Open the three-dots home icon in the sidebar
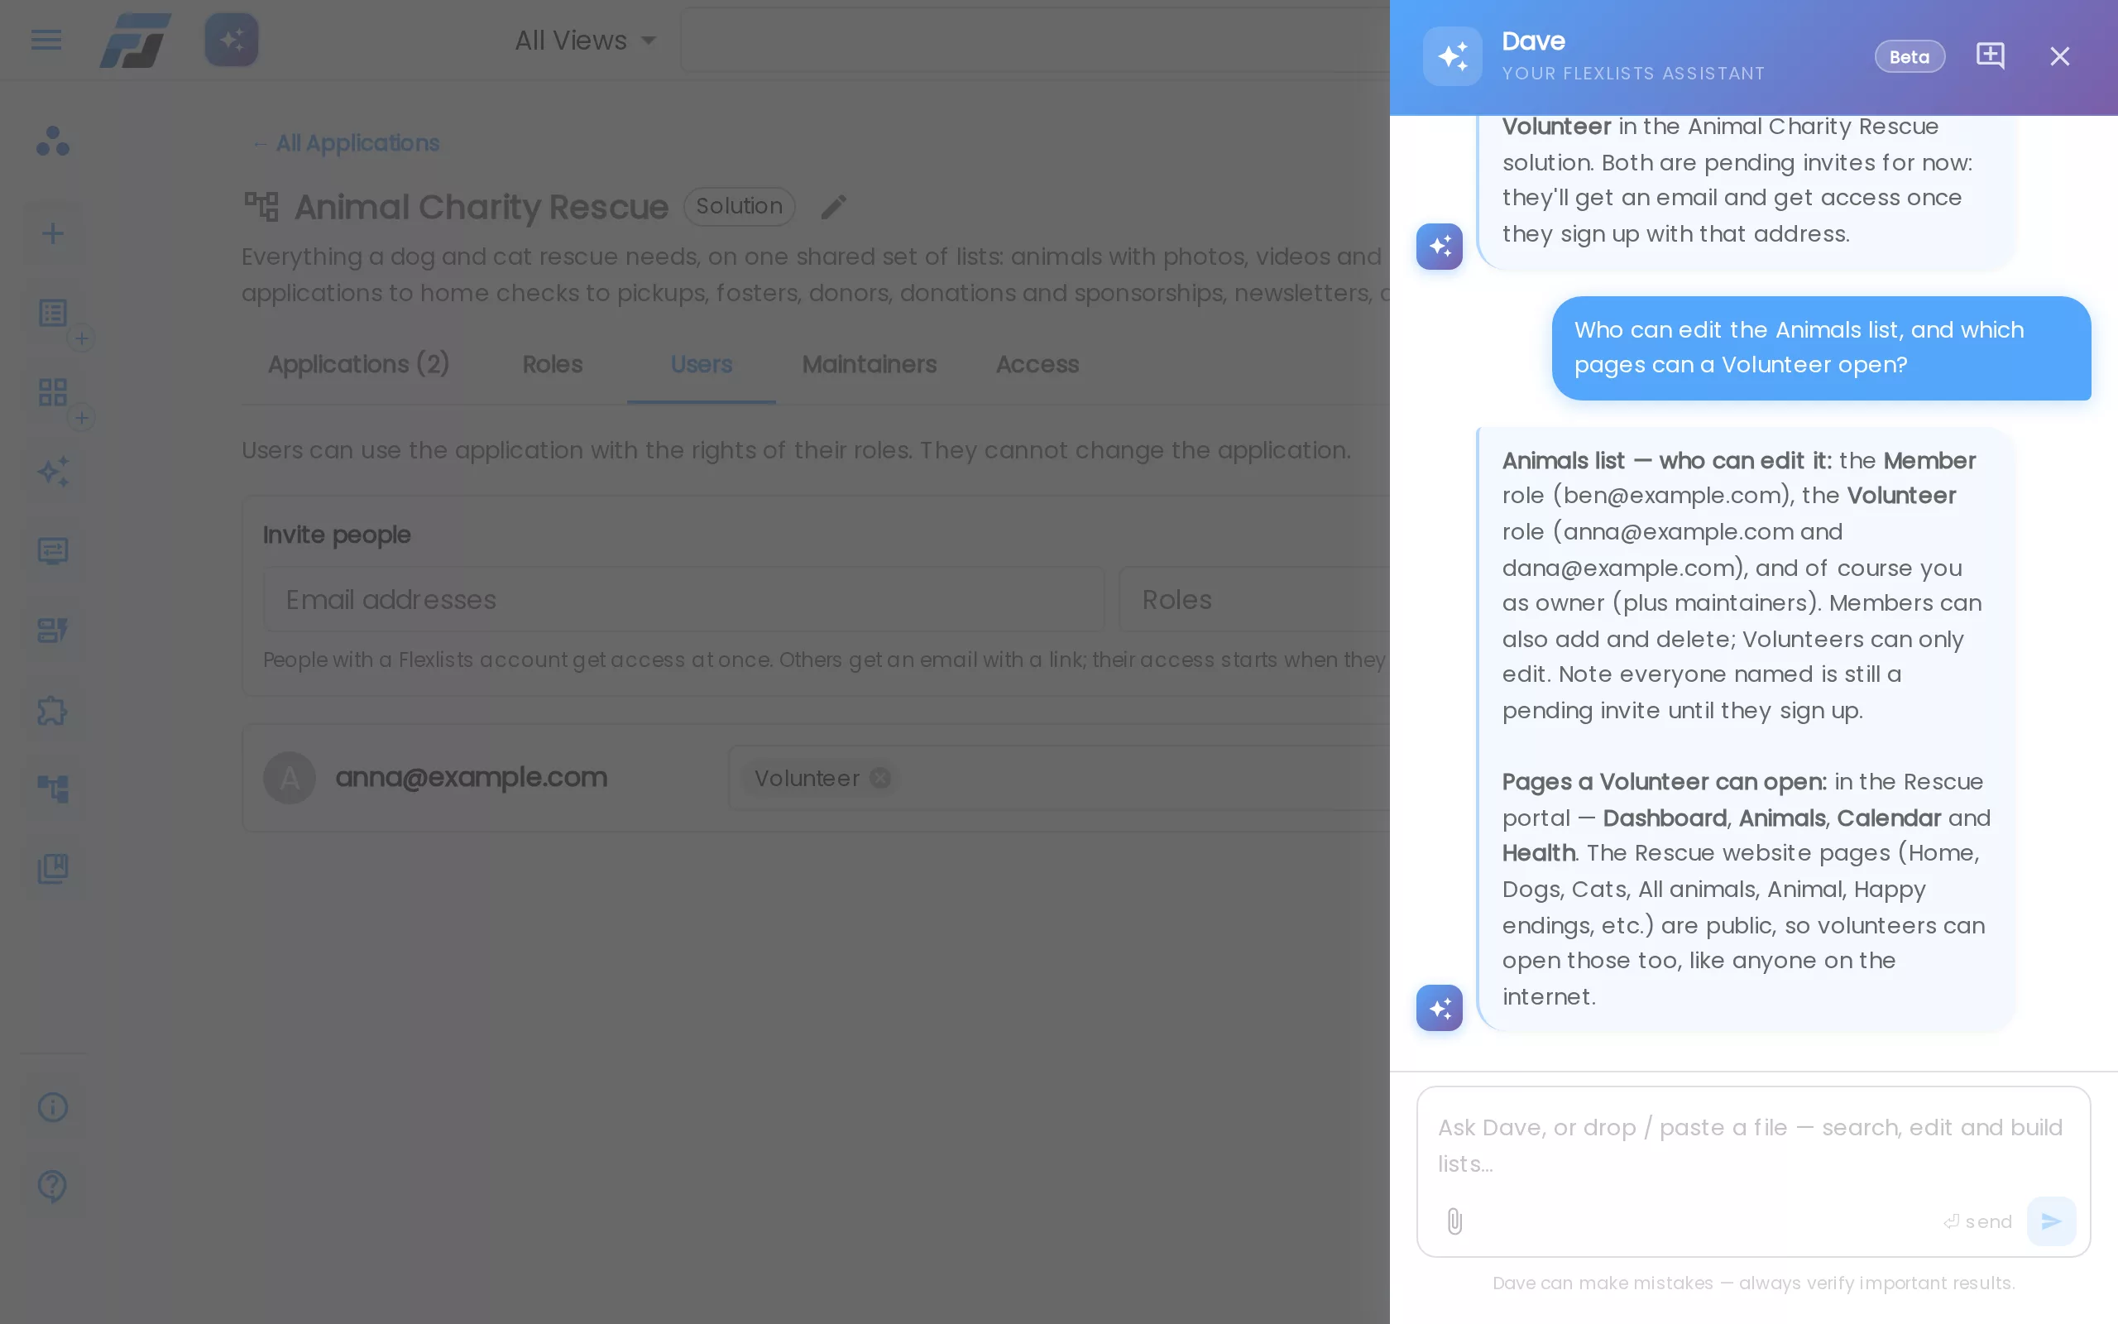 click(52, 141)
